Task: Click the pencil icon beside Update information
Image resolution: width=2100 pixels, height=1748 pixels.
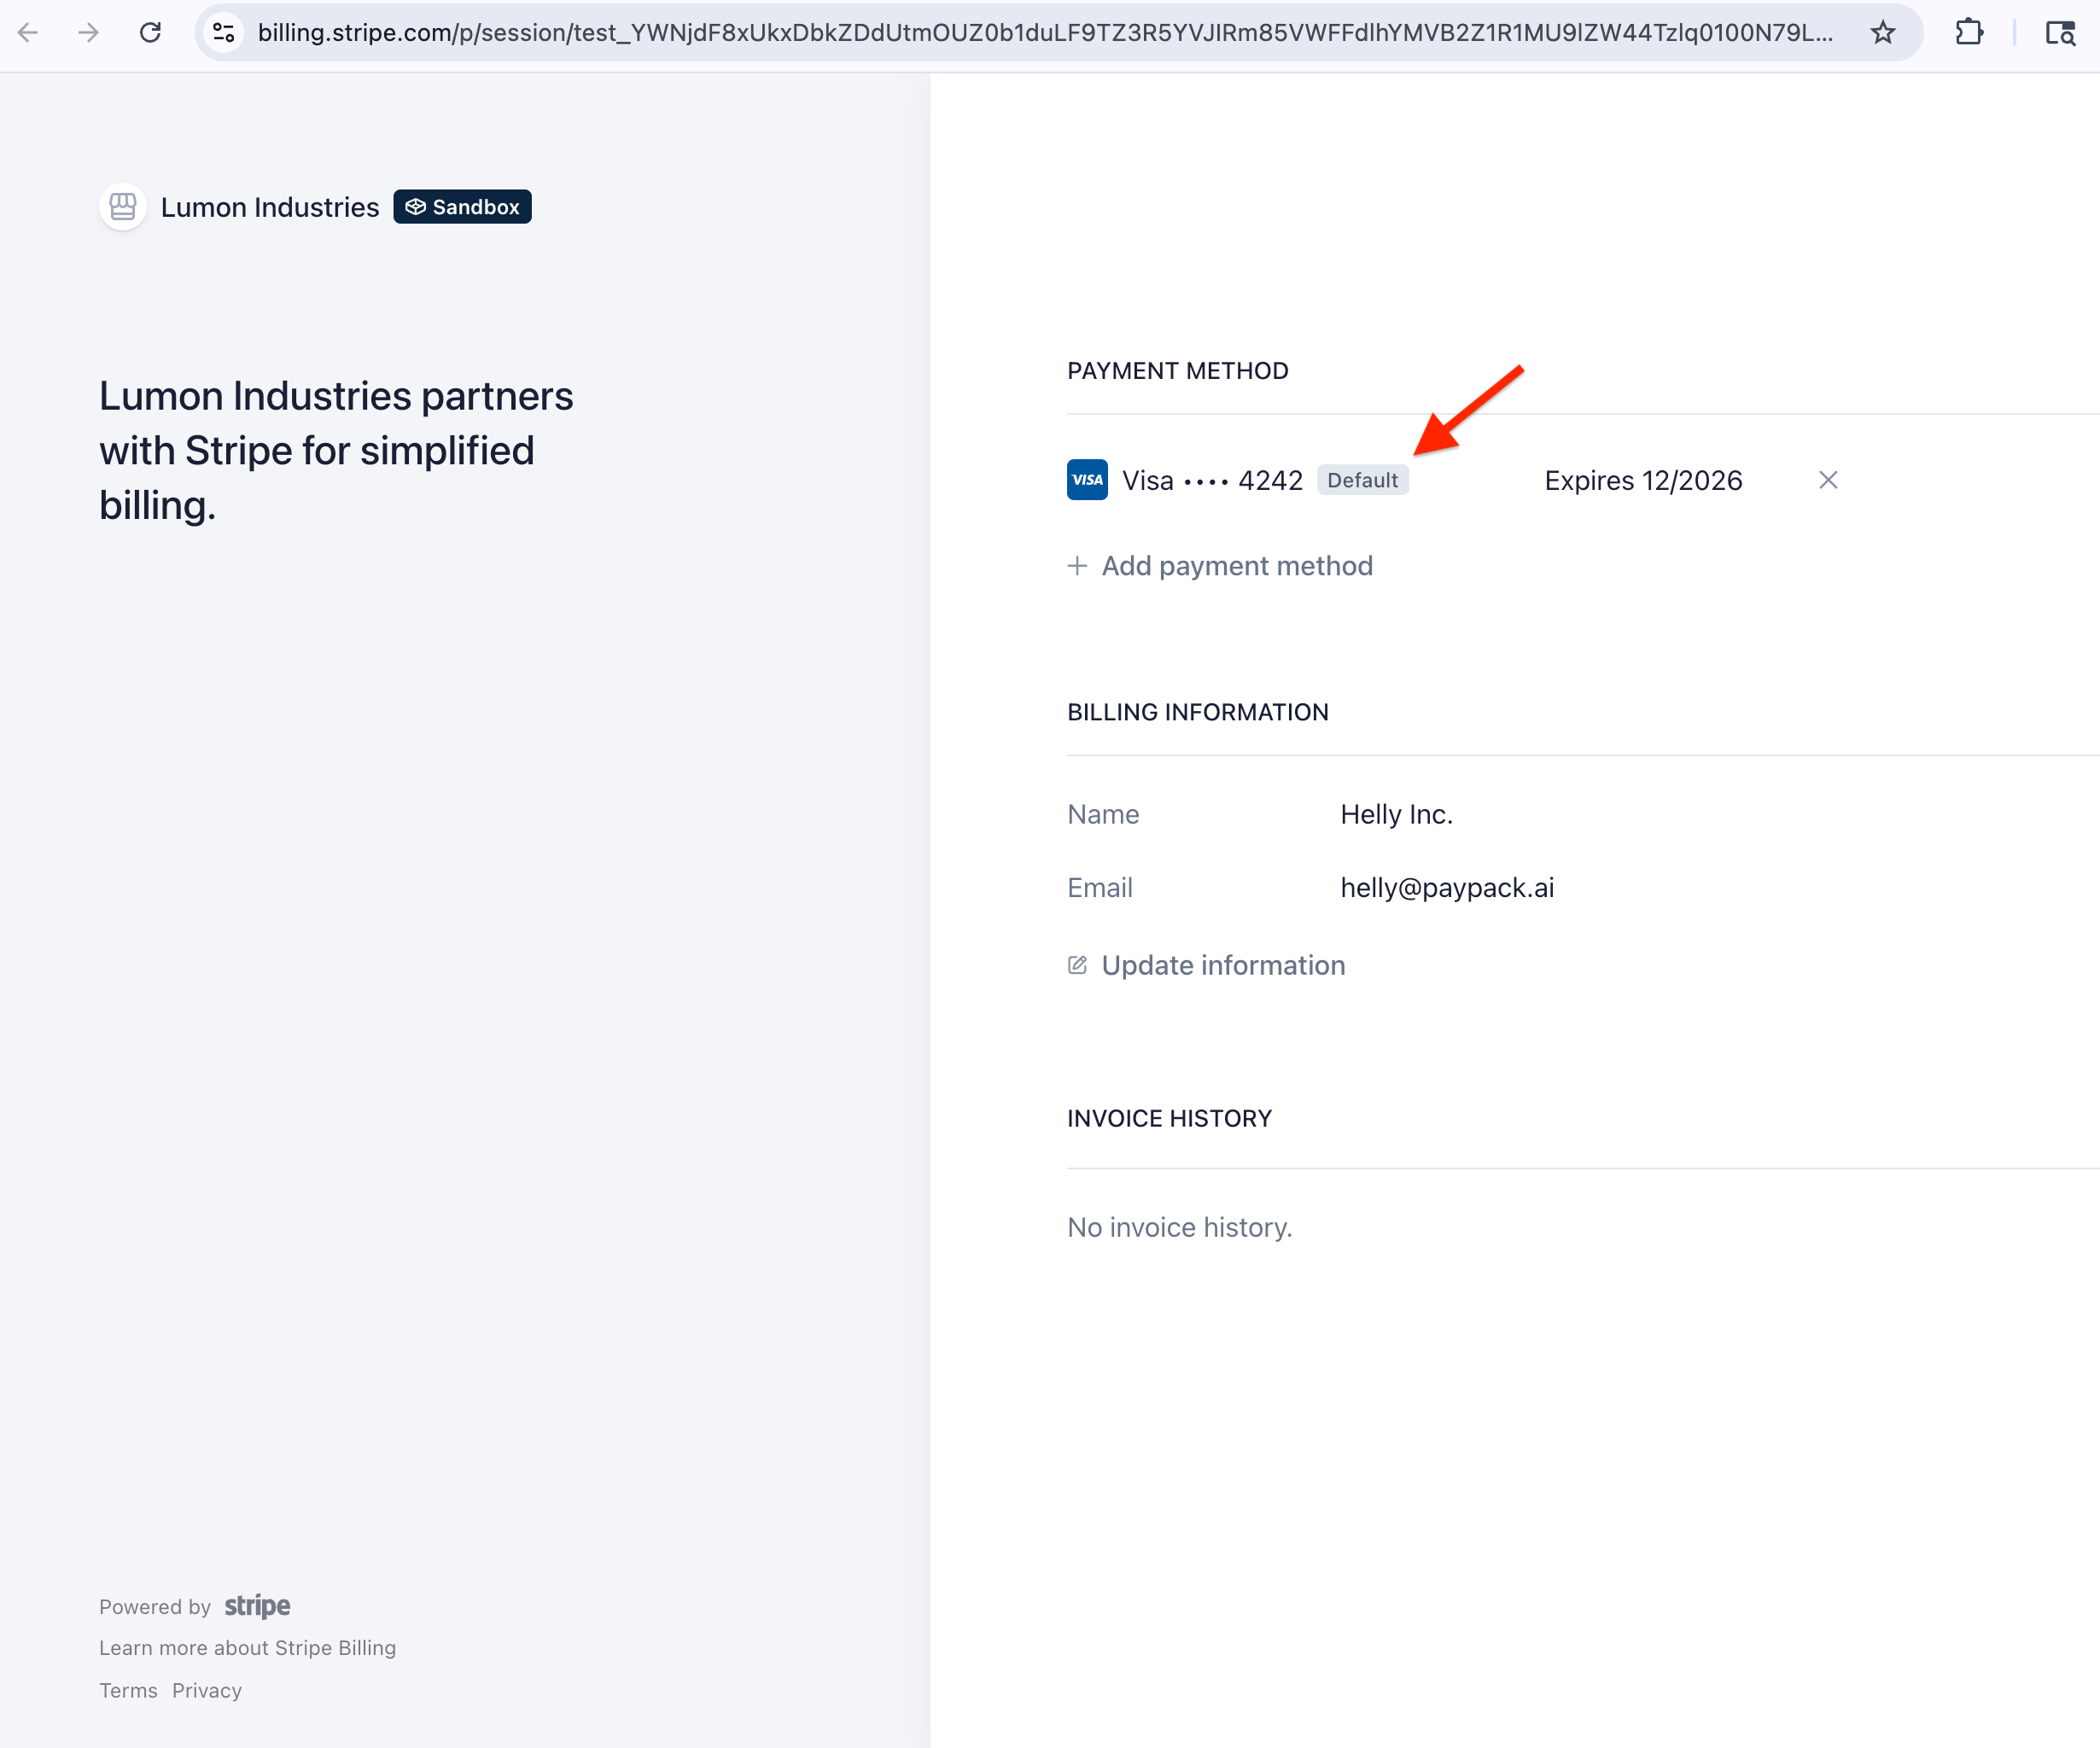Action: pos(1077,965)
